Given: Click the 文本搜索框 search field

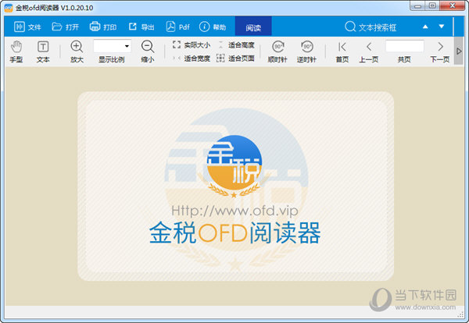Looking at the screenshot, I should [x=378, y=27].
